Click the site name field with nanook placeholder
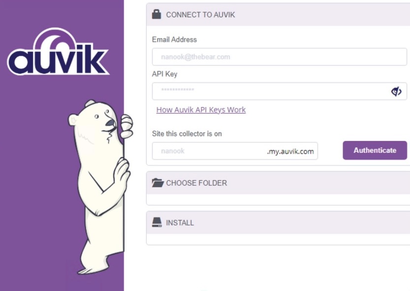Image resolution: width=410 pixels, height=291 pixels. pos(209,151)
